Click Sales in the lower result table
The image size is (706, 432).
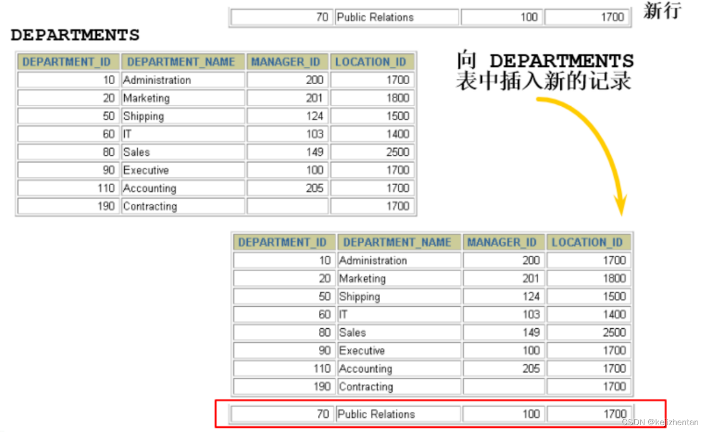point(352,333)
